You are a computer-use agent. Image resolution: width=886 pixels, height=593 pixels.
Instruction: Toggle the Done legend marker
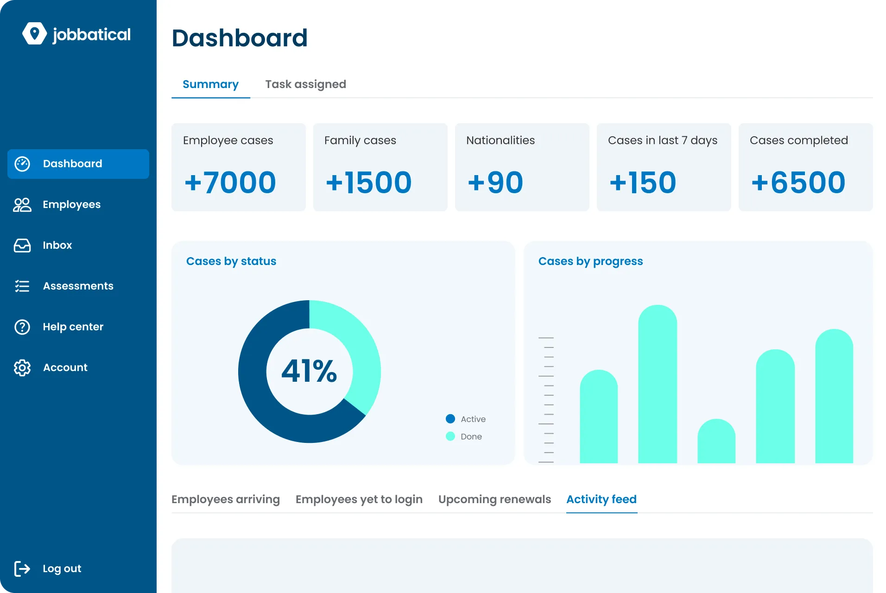pyautogui.click(x=450, y=436)
